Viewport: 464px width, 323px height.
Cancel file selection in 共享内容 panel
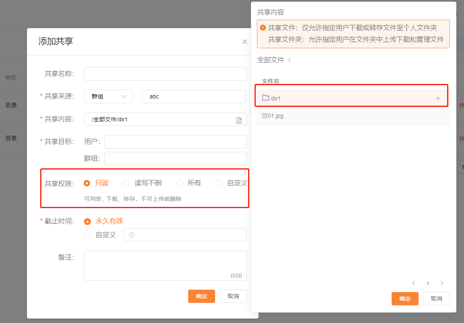437,298
